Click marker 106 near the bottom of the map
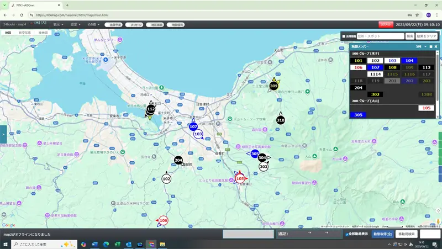The width and height of the screenshot is (442, 249). click(x=163, y=220)
